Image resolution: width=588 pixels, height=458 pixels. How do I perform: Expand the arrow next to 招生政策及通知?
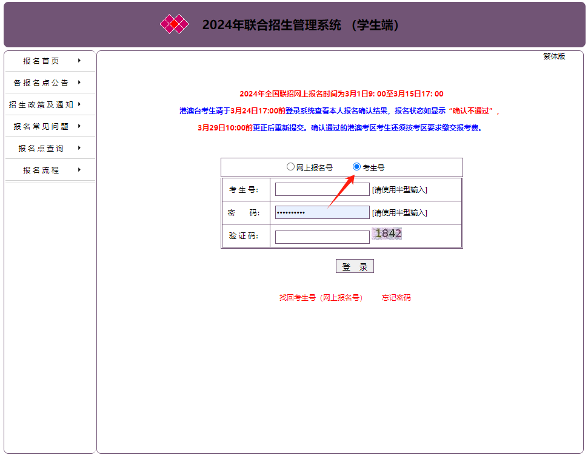coord(79,104)
